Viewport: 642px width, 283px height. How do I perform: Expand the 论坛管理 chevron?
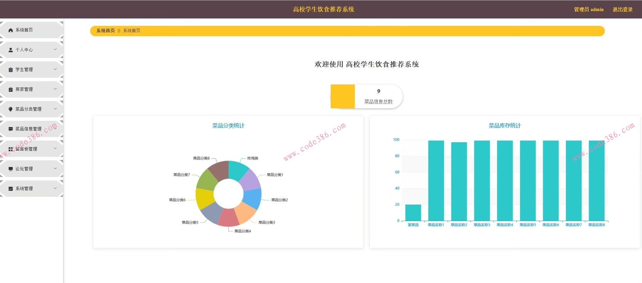pyautogui.click(x=55, y=168)
